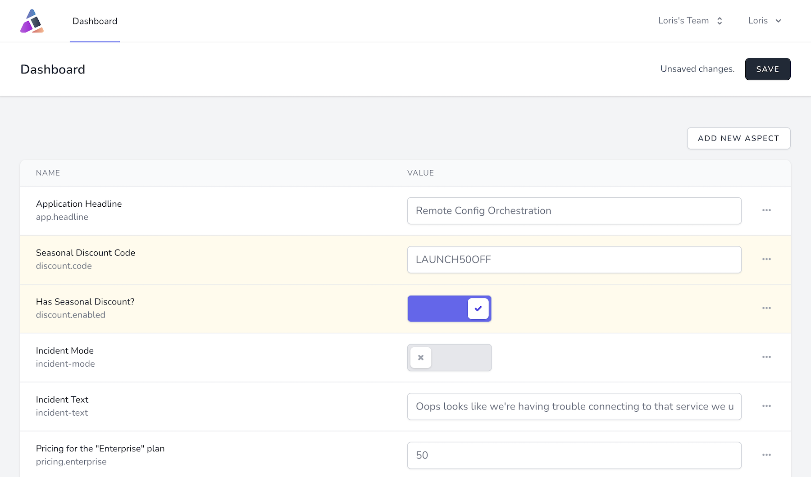Open options menu for Enterprise pricing row
This screenshot has height=477, width=811.
(x=766, y=455)
